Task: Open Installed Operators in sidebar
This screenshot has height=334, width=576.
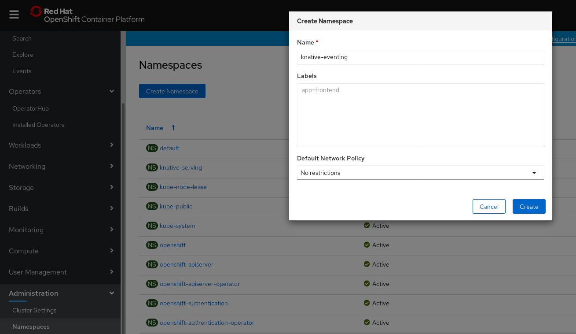Action: pyautogui.click(x=38, y=125)
